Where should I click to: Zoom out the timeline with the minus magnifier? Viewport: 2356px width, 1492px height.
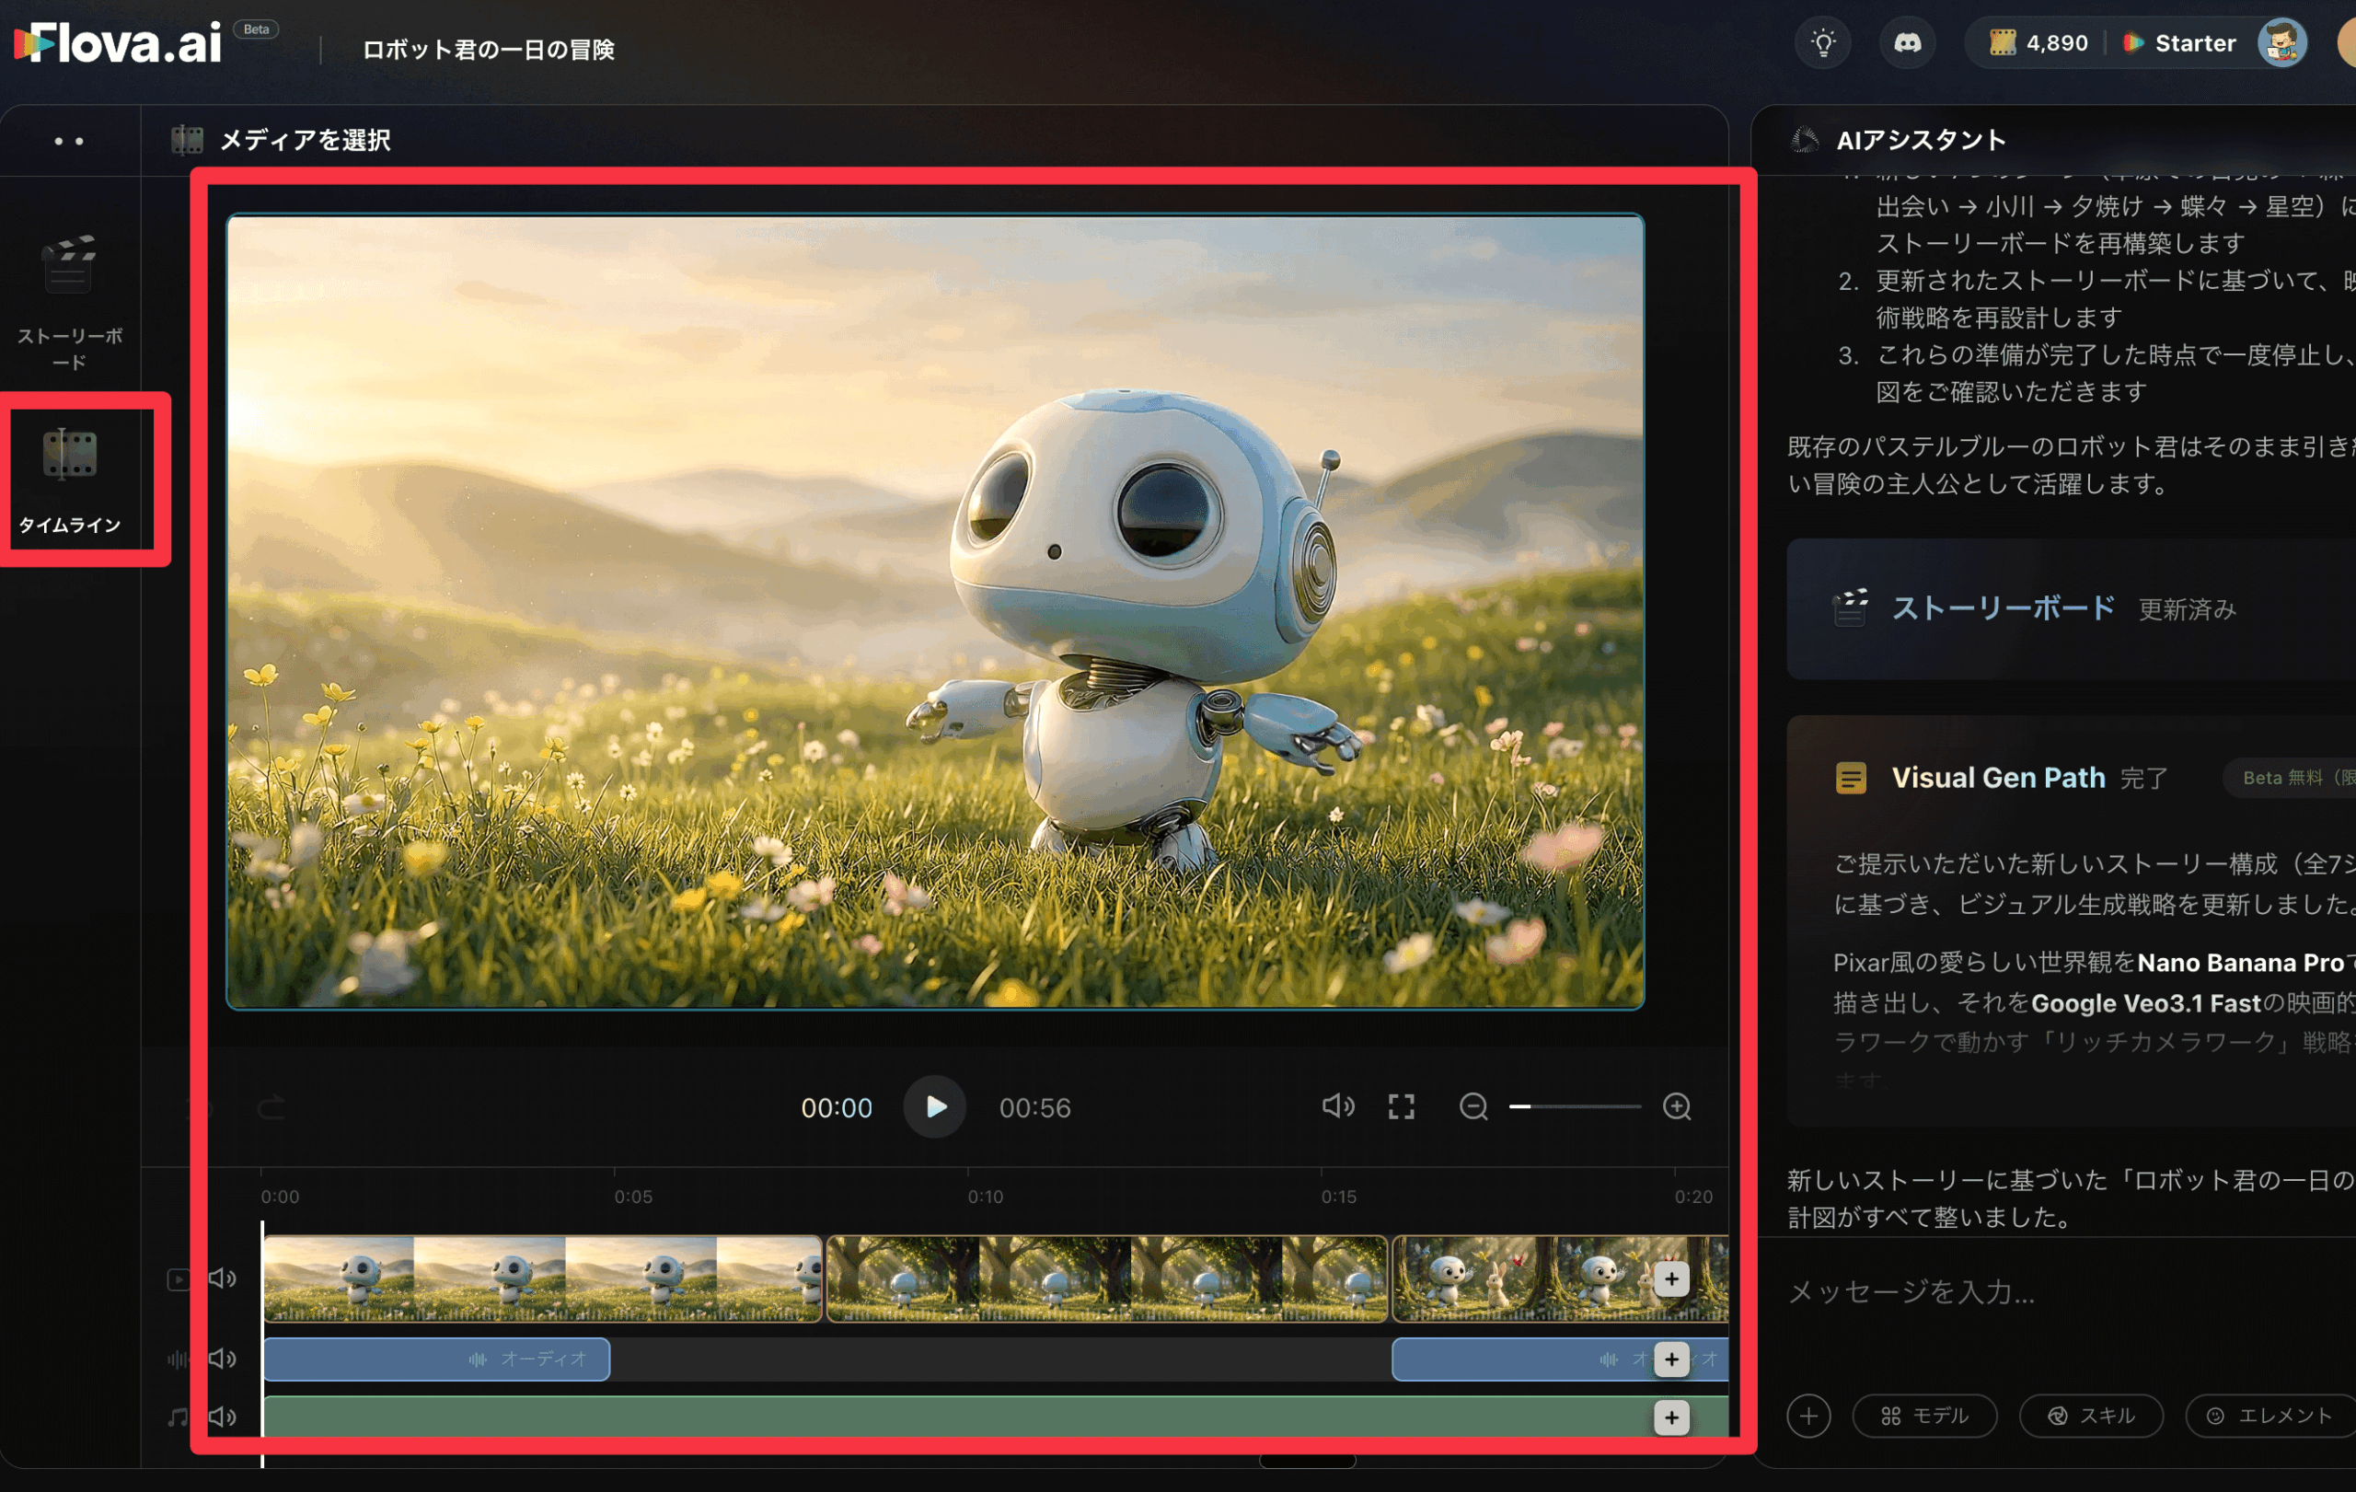pyautogui.click(x=1473, y=1106)
